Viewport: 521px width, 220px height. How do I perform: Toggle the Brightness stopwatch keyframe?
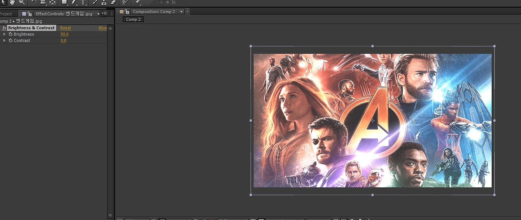tap(11, 34)
